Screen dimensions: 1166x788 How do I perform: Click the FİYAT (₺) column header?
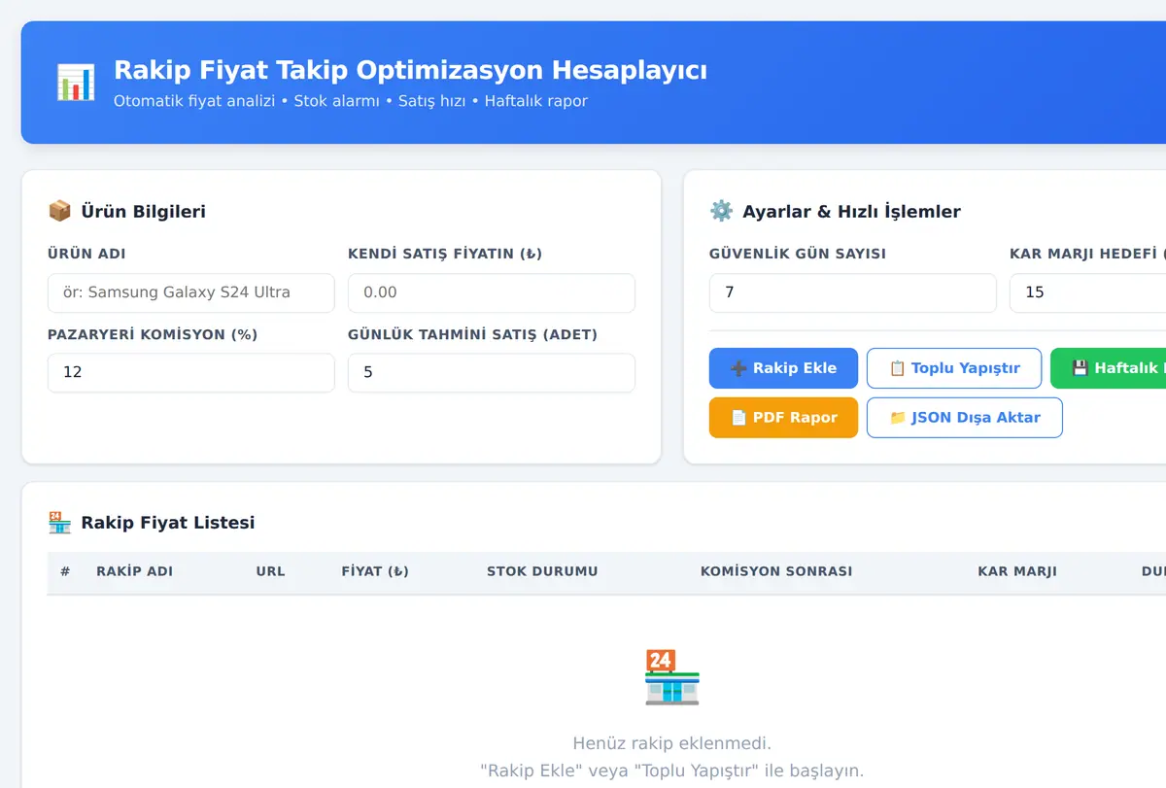[375, 571]
